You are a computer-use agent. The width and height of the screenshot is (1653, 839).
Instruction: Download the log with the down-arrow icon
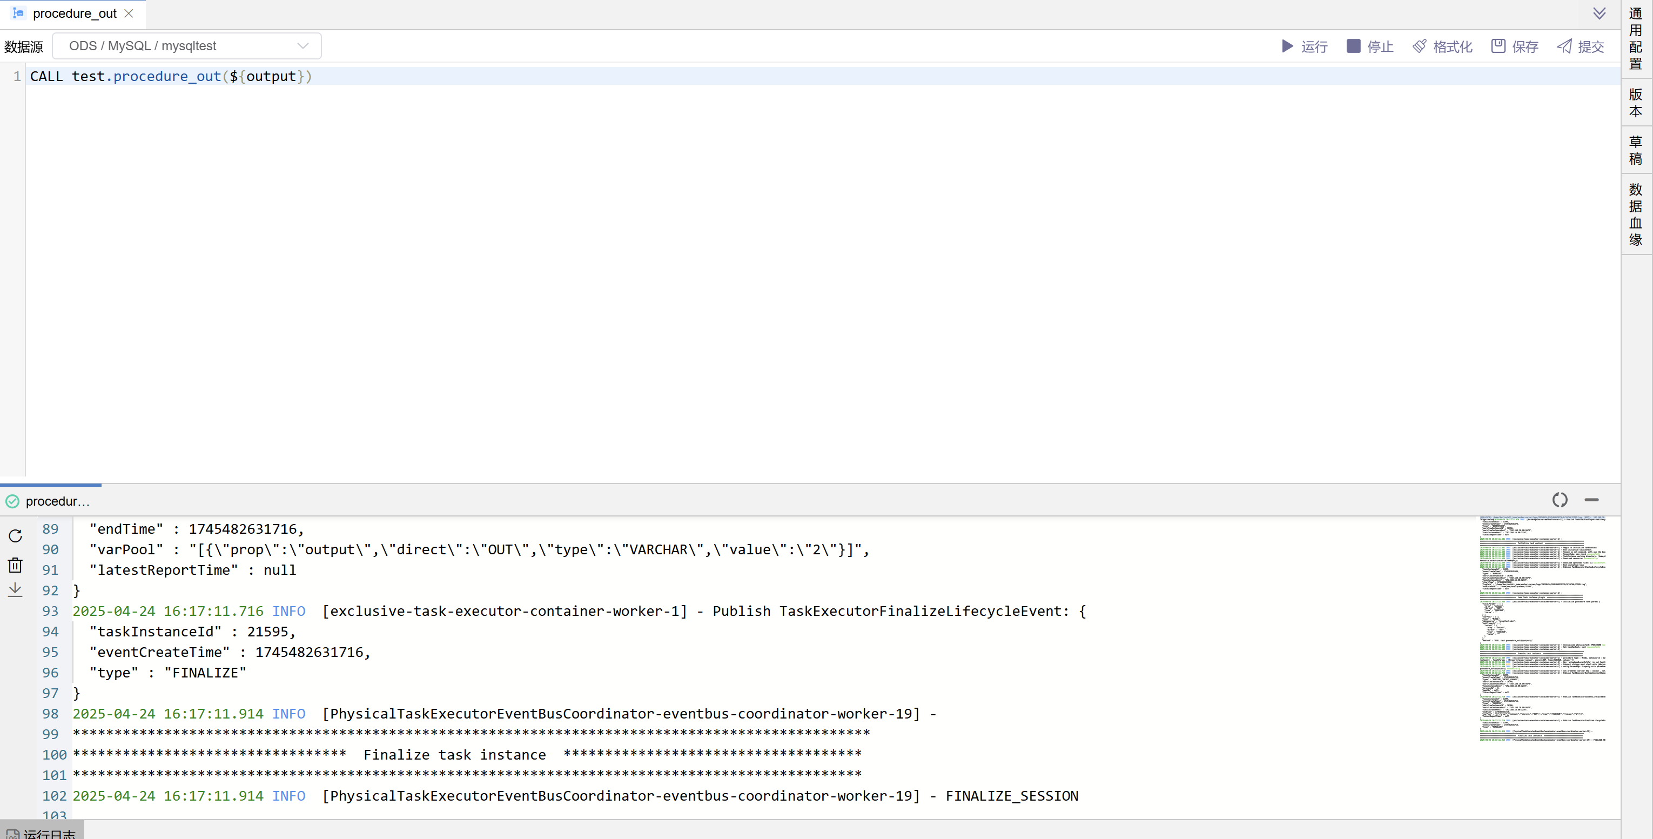coord(16,590)
